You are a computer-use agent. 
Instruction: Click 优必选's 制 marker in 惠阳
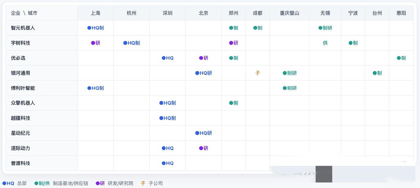click(x=401, y=58)
